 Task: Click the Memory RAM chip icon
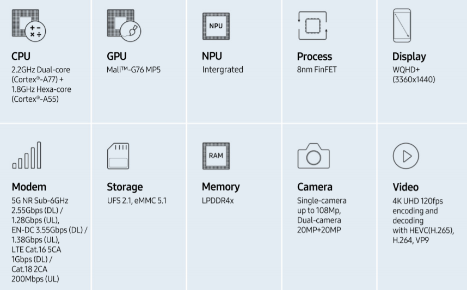[216, 156]
